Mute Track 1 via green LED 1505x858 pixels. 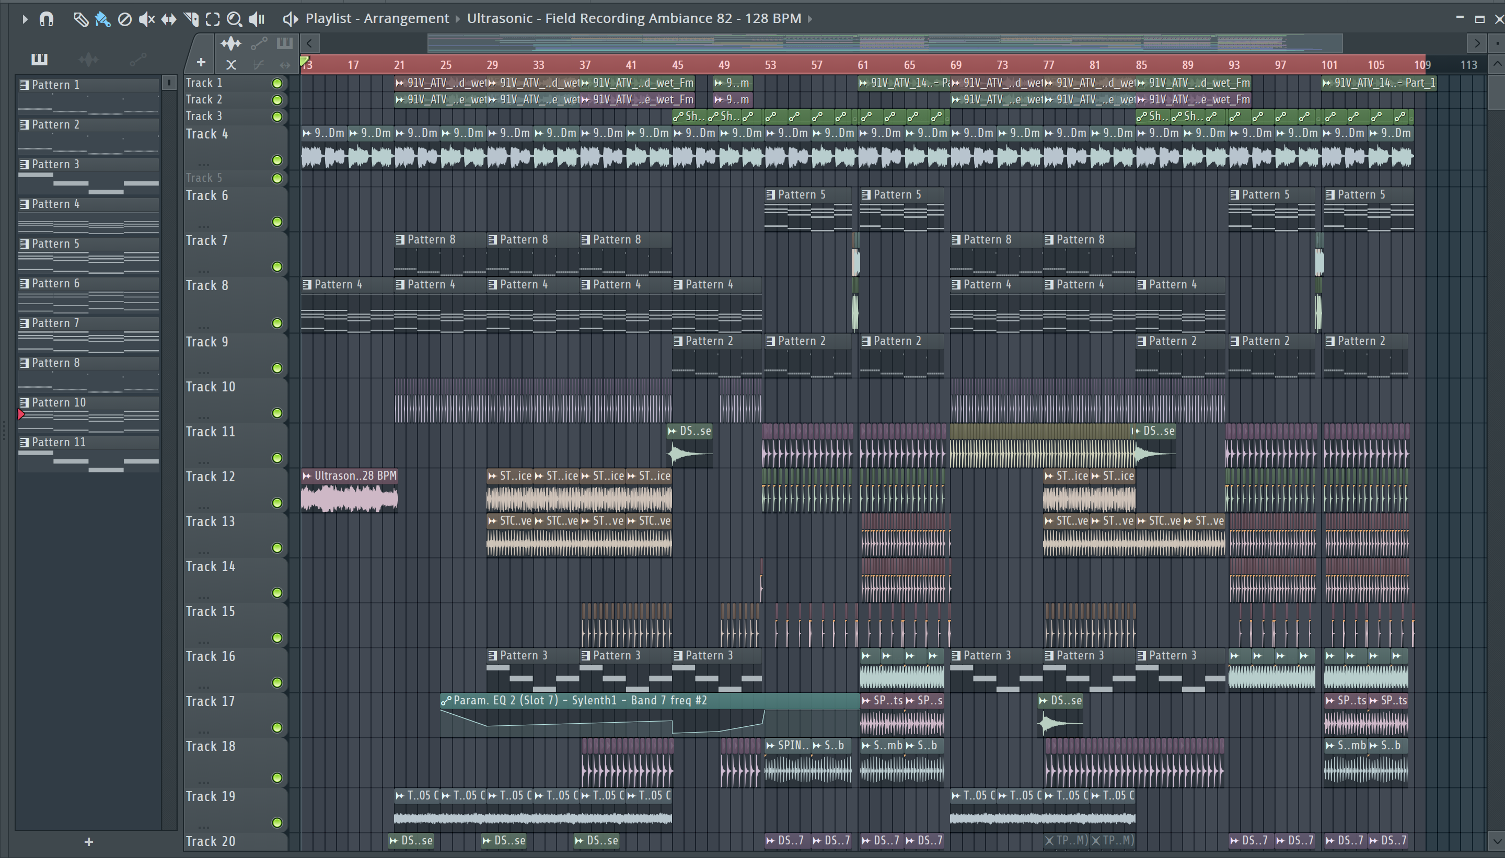click(277, 83)
